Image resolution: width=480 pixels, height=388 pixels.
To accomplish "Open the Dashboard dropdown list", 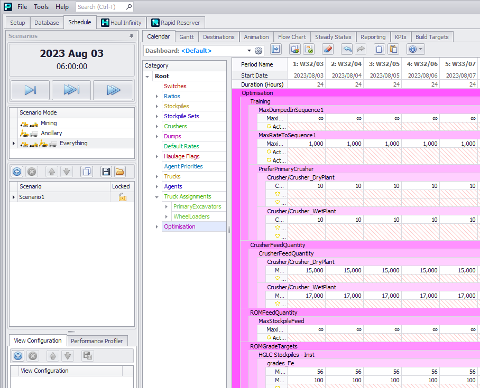I will point(249,51).
